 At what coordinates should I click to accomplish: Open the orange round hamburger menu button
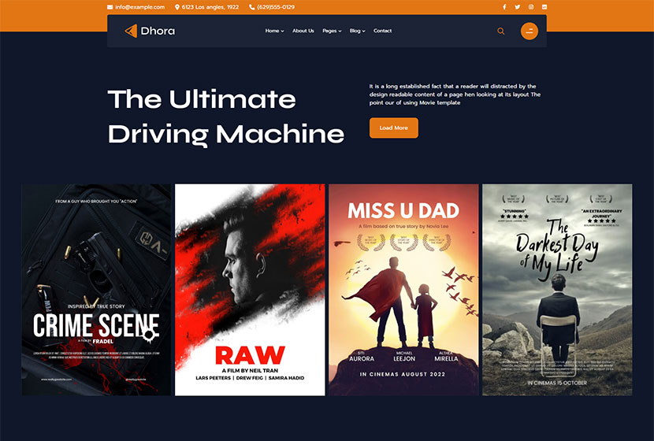[x=530, y=31]
